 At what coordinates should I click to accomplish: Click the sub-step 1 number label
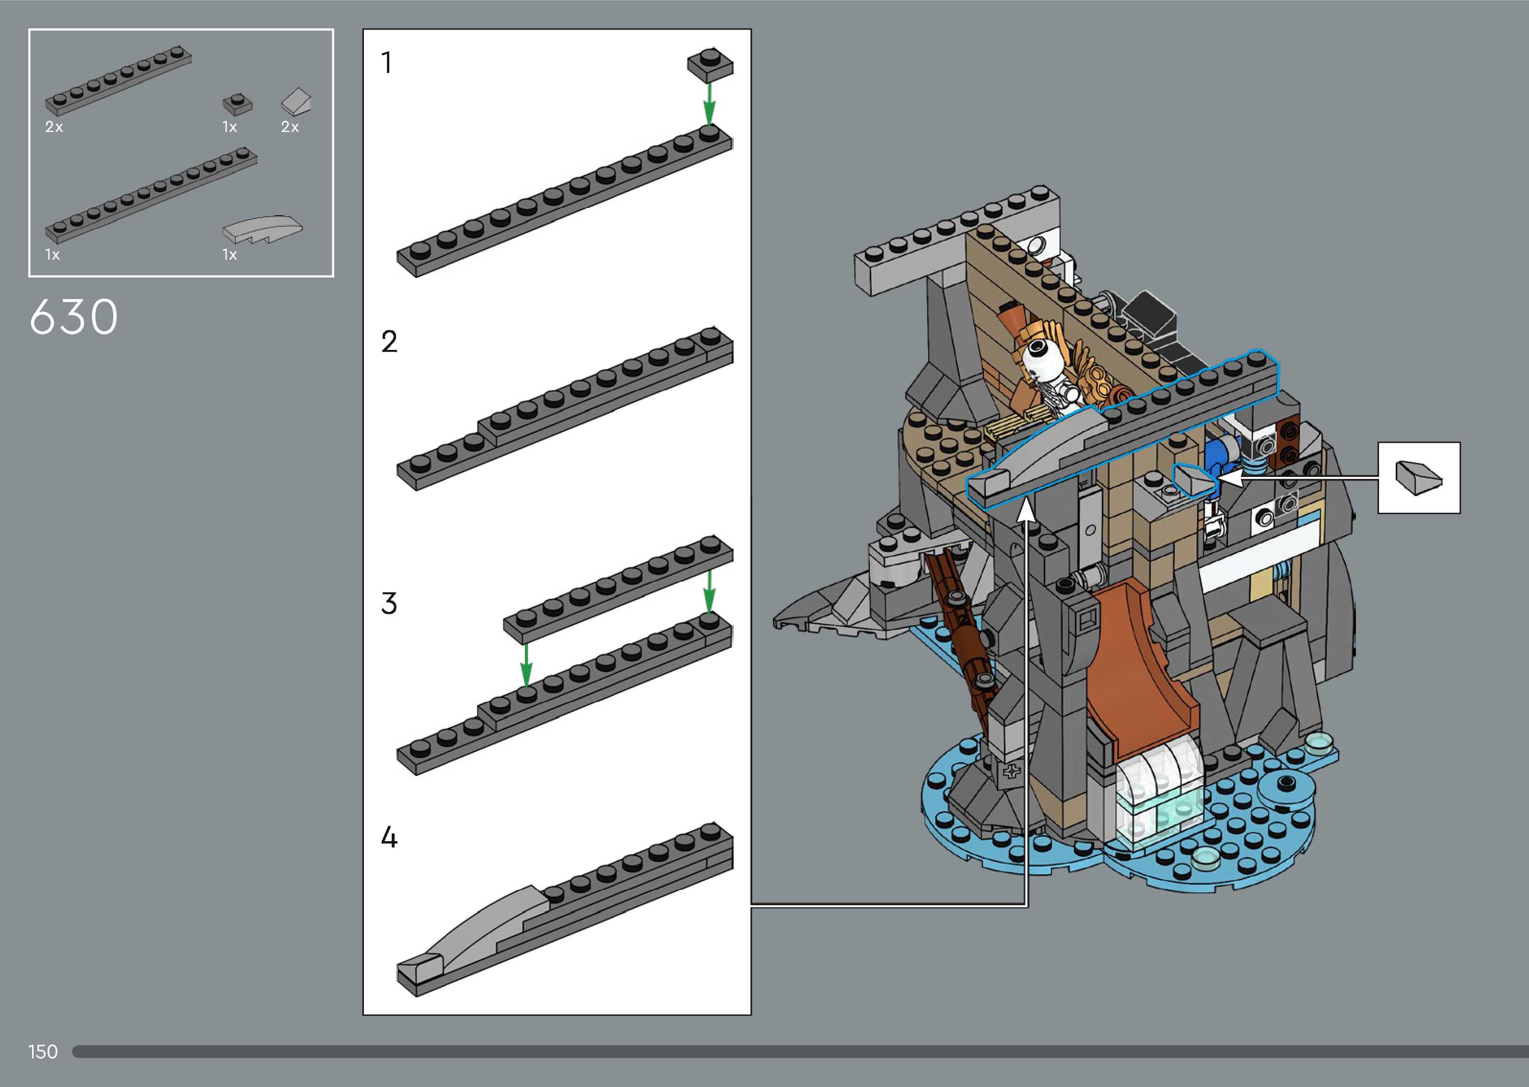coord(387,63)
